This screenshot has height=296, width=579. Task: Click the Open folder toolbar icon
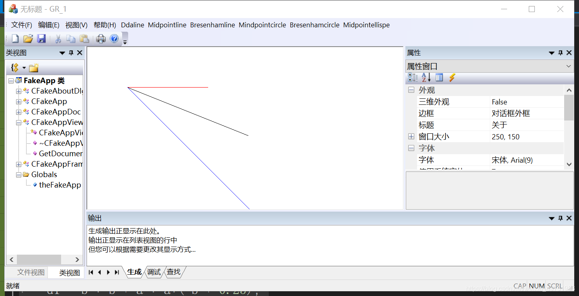coord(28,39)
